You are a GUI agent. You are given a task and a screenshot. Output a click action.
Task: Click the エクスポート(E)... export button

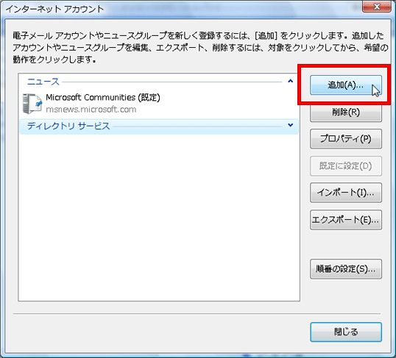(x=345, y=220)
